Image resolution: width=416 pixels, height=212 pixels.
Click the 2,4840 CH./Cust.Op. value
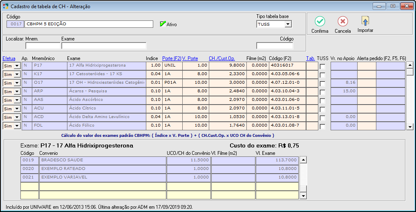pos(227,91)
